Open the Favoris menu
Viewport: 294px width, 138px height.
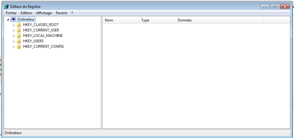(61, 13)
